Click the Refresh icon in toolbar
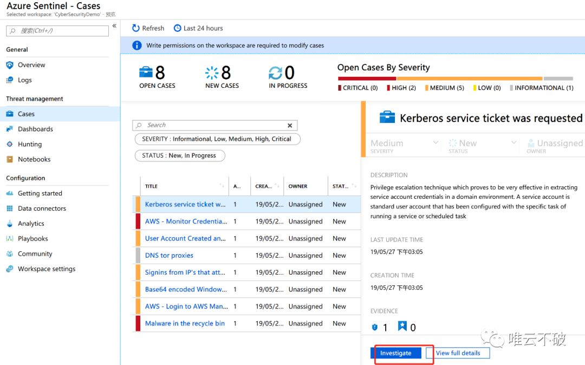Viewport: 585px width, 365px height. pyautogui.click(x=136, y=28)
